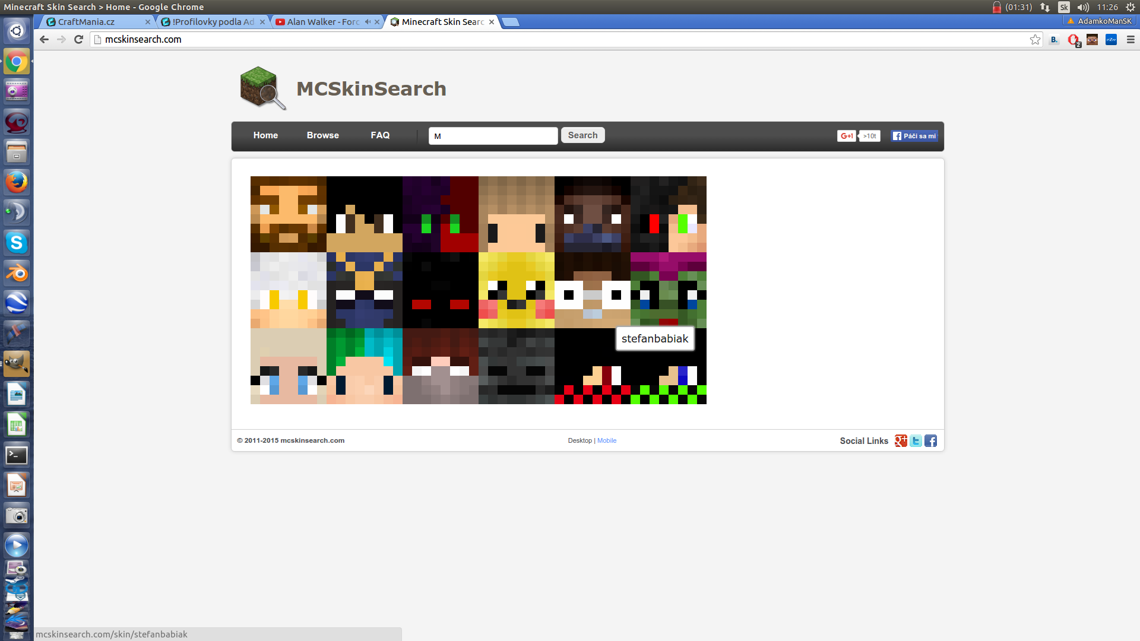Open Google Earth from the launcher

click(x=17, y=303)
